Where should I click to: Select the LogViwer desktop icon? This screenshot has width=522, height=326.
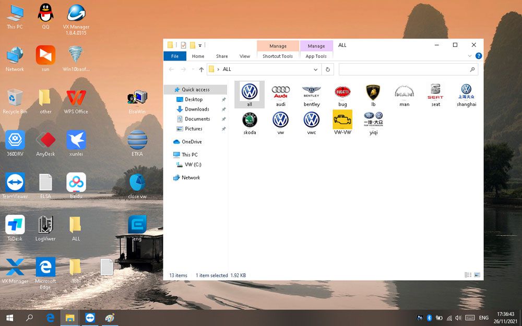pyautogui.click(x=45, y=228)
